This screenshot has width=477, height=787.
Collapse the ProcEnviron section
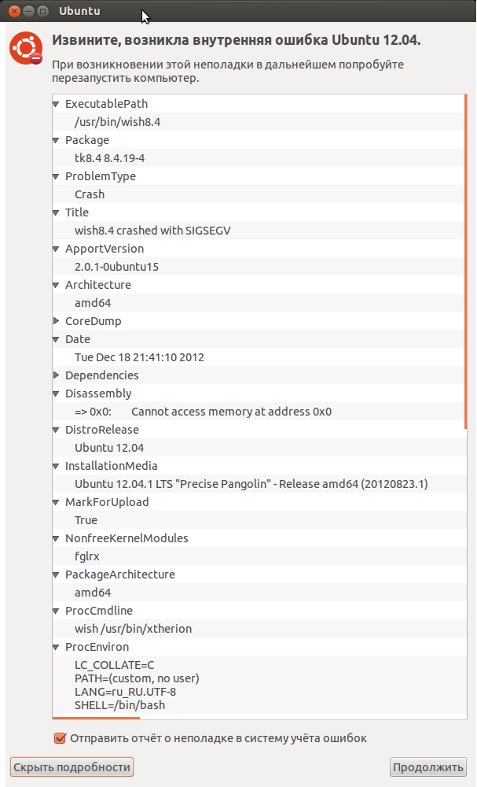coord(56,647)
